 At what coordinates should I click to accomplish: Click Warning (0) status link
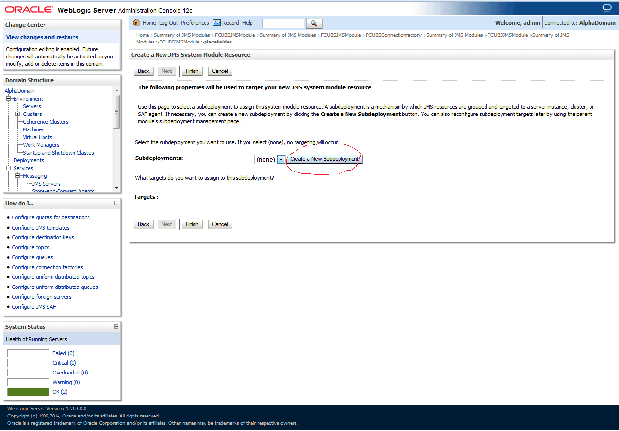pos(66,382)
